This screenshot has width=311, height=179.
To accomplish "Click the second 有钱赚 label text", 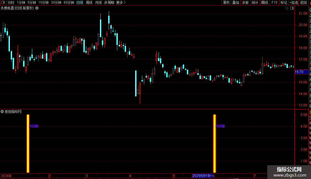I will 220,126.
